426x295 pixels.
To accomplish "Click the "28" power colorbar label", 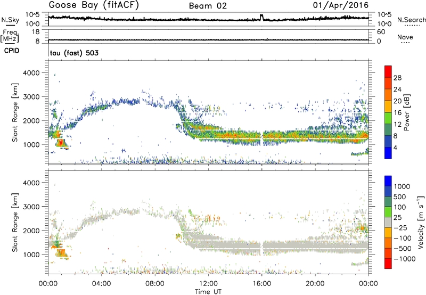I will 397,78.
